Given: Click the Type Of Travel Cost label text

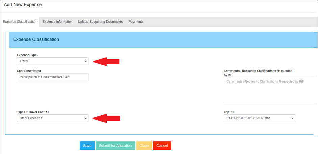Looking at the screenshot, I should (30, 112).
